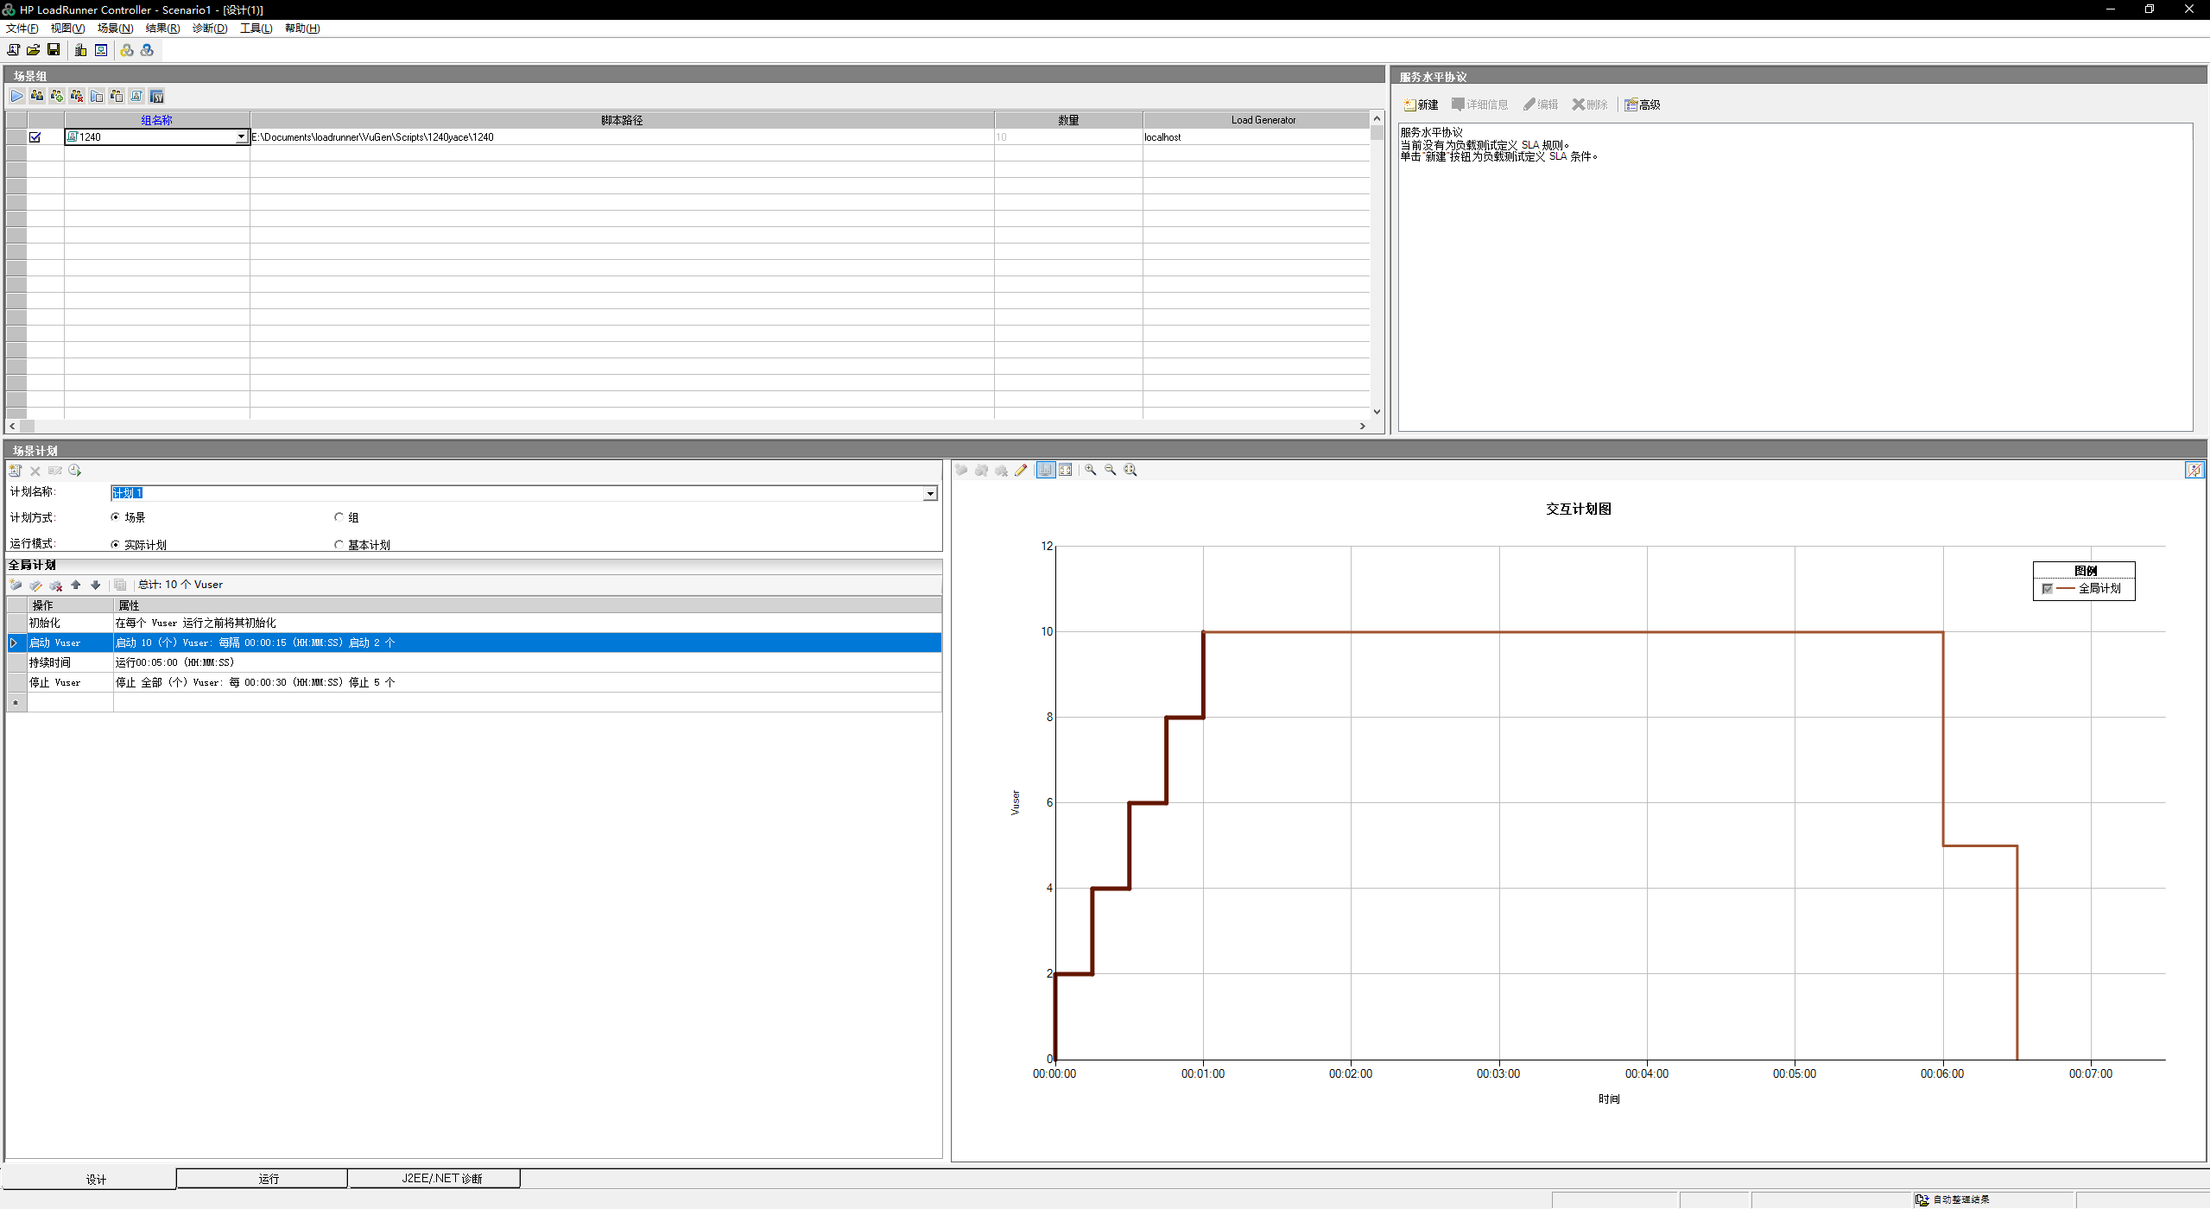The width and height of the screenshot is (2210, 1209).
Task: Click the graph full-view expand icon
Action: 1066,470
